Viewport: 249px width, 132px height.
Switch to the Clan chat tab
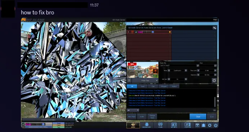pyautogui.click(x=153, y=86)
